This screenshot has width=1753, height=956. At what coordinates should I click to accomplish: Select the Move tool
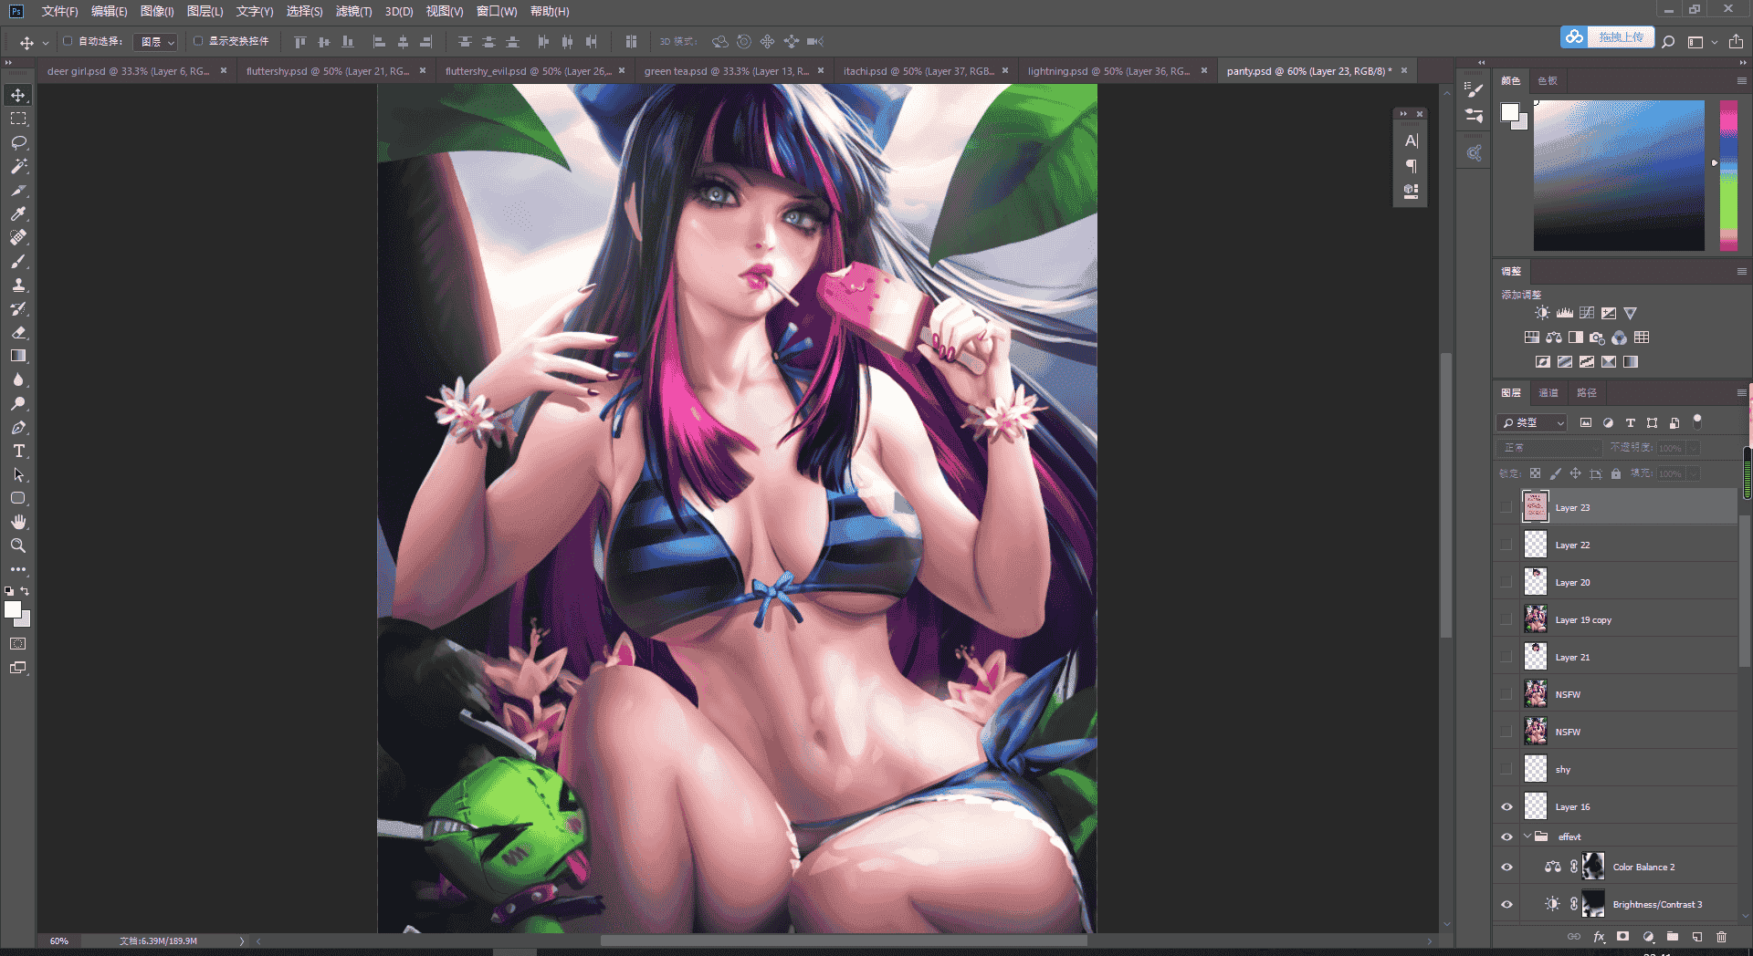pyautogui.click(x=18, y=95)
